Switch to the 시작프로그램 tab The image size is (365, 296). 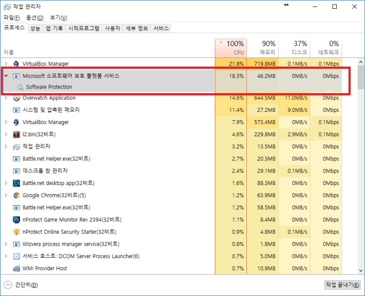(x=84, y=28)
